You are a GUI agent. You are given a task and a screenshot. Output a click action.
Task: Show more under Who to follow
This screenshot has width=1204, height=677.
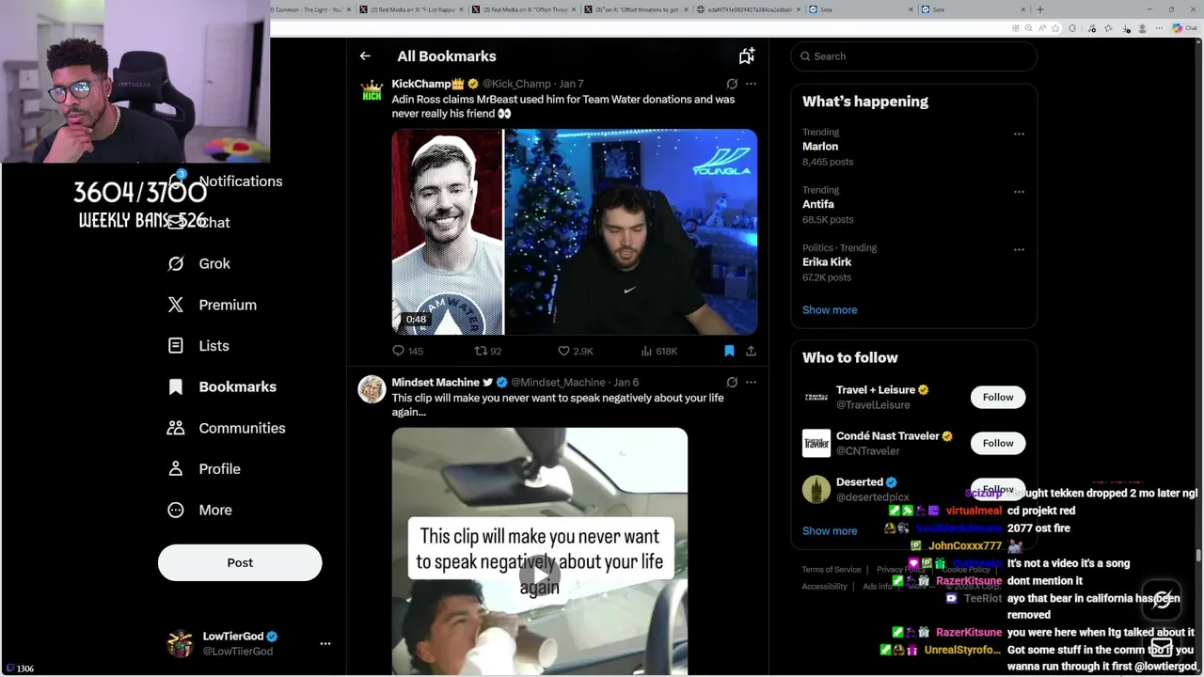830,531
